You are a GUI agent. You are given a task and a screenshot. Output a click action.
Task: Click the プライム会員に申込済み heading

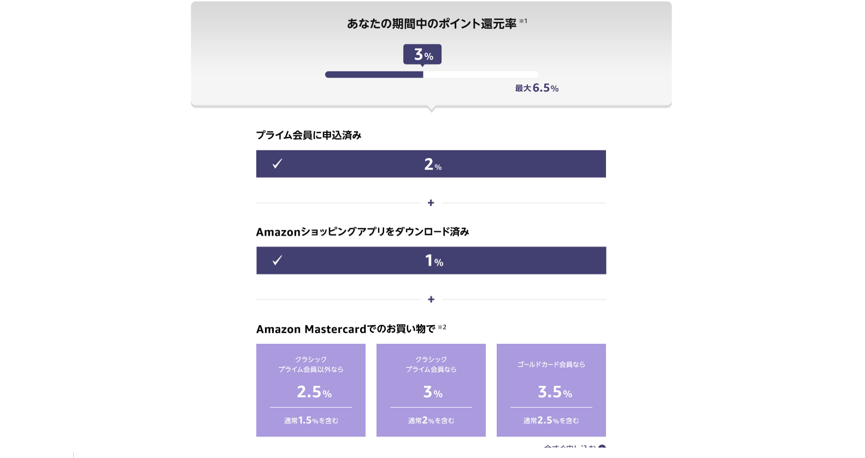tap(309, 135)
